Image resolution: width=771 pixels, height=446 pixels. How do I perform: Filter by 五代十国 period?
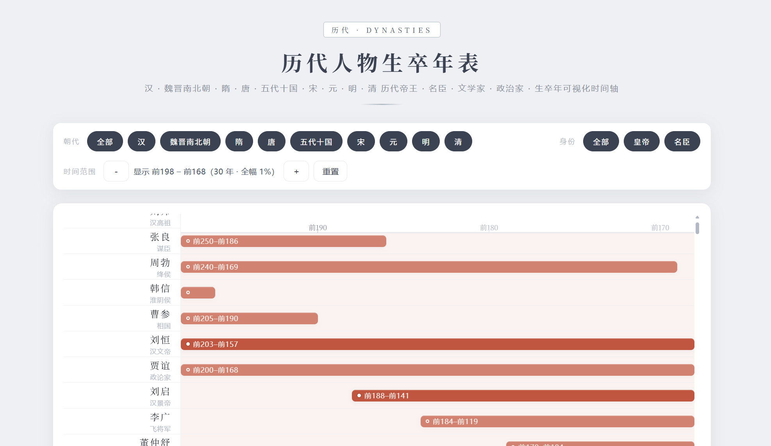pos(316,142)
